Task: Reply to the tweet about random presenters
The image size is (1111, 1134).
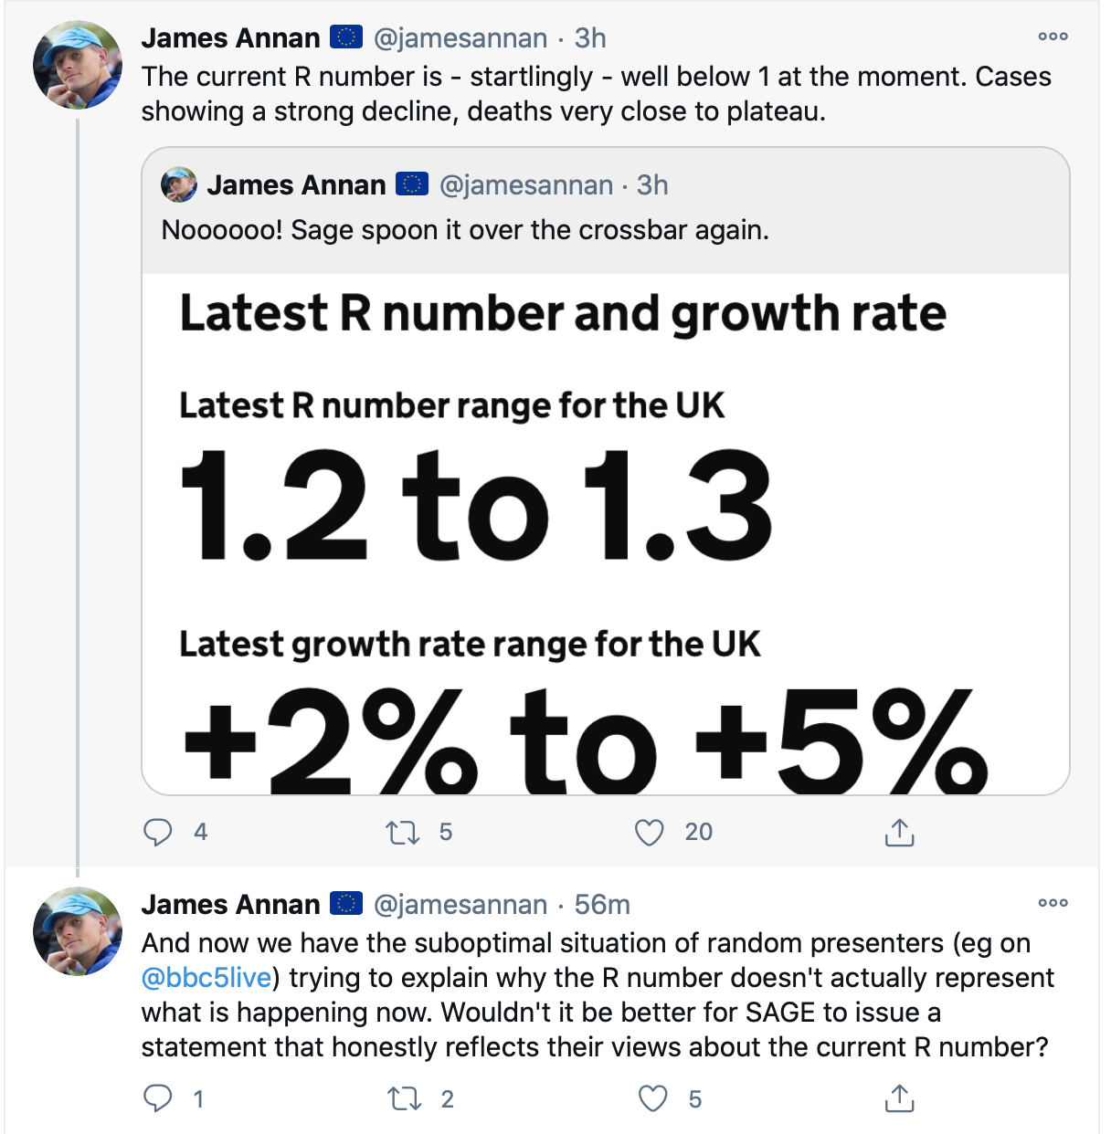Action: coord(158,1098)
